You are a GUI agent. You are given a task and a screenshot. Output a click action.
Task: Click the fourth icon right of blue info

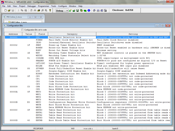coord(106,11)
